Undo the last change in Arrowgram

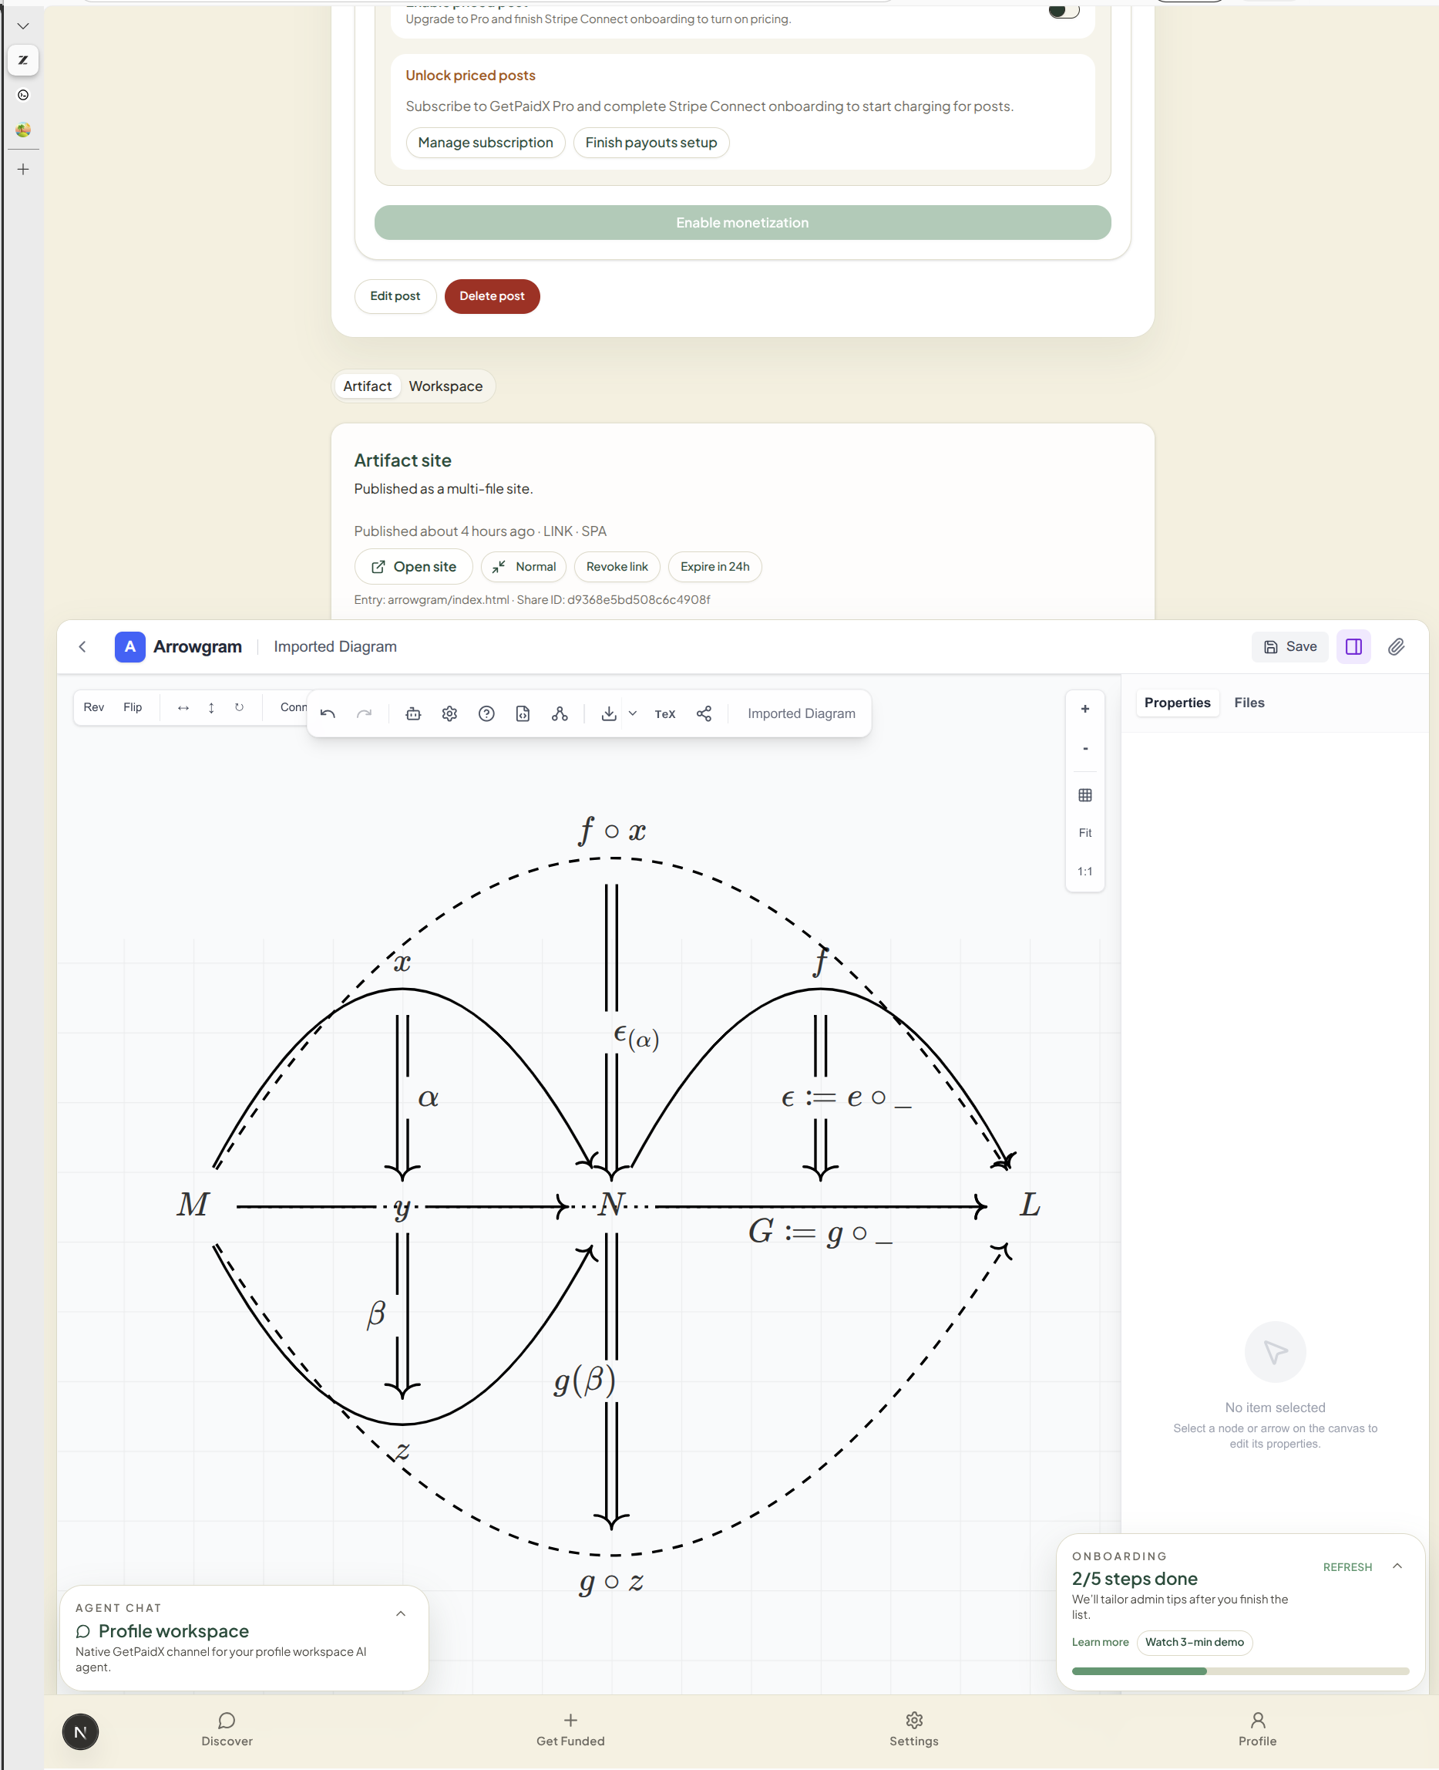(x=328, y=713)
